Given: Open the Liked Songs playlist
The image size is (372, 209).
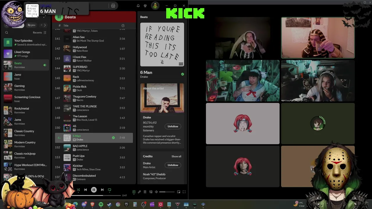Looking at the screenshot, I should 26,54.
